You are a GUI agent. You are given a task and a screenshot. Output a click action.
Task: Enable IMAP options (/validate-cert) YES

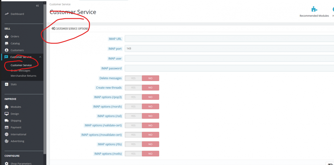pyautogui.click(x=133, y=125)
